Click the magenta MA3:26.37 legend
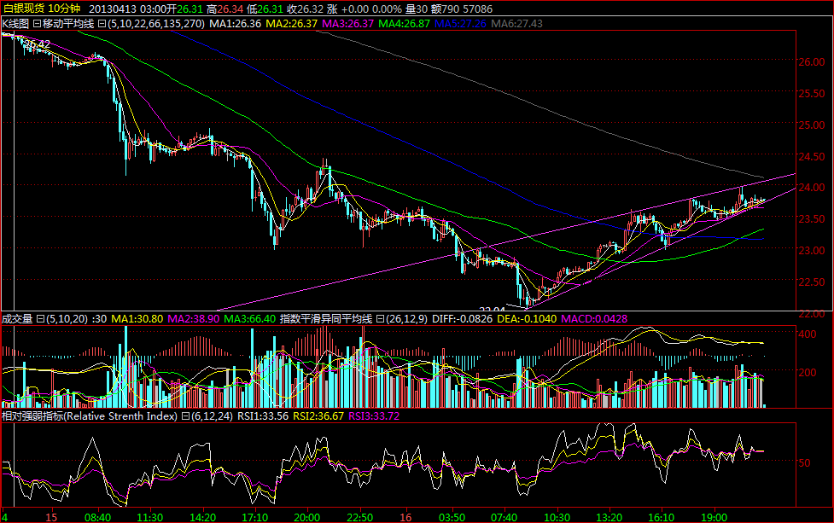Viewport: 834px width, 523px height. [x=347, y=23]
